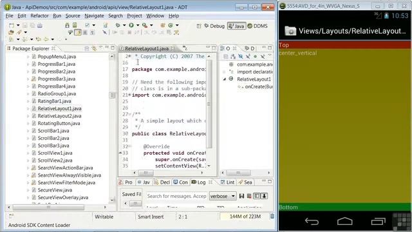Expand the folded import on line 21
The height and width of the screenshot is (232, 412).
(x=129, y=95)
